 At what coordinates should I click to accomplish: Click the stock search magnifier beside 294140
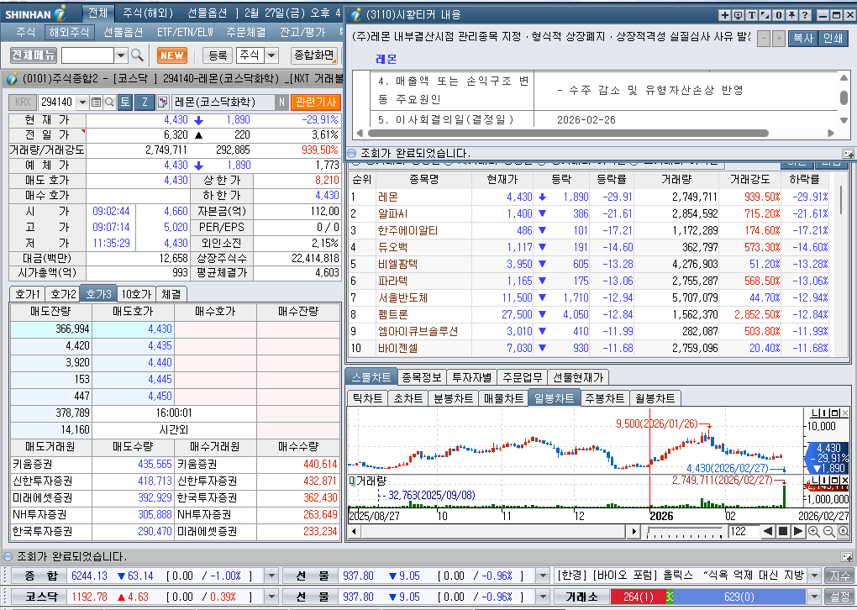[109, 103]
